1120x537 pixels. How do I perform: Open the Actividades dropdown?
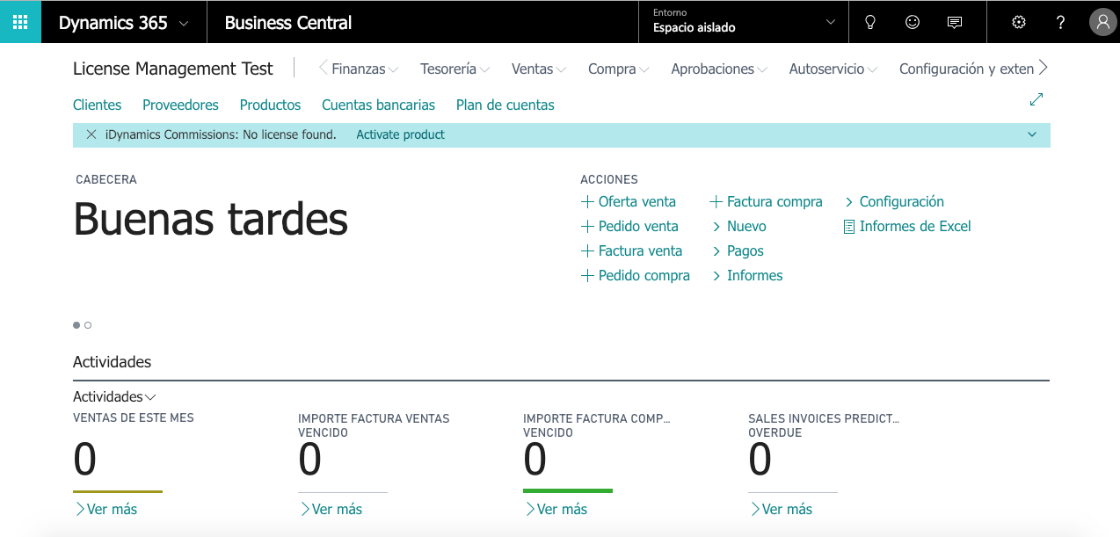click(x=115, y=397)
